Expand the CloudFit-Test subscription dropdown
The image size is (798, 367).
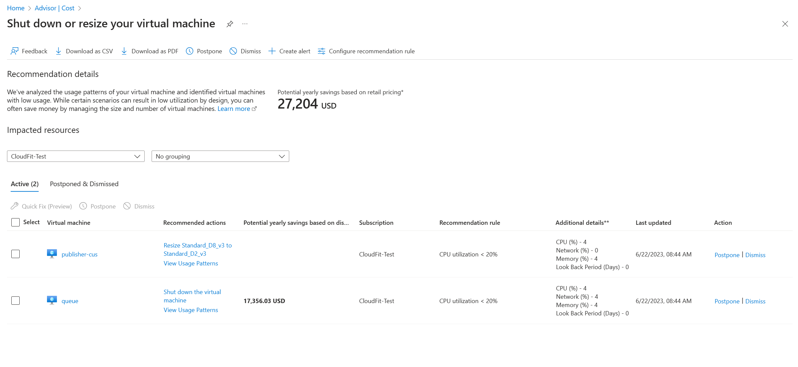click(76, 156)
